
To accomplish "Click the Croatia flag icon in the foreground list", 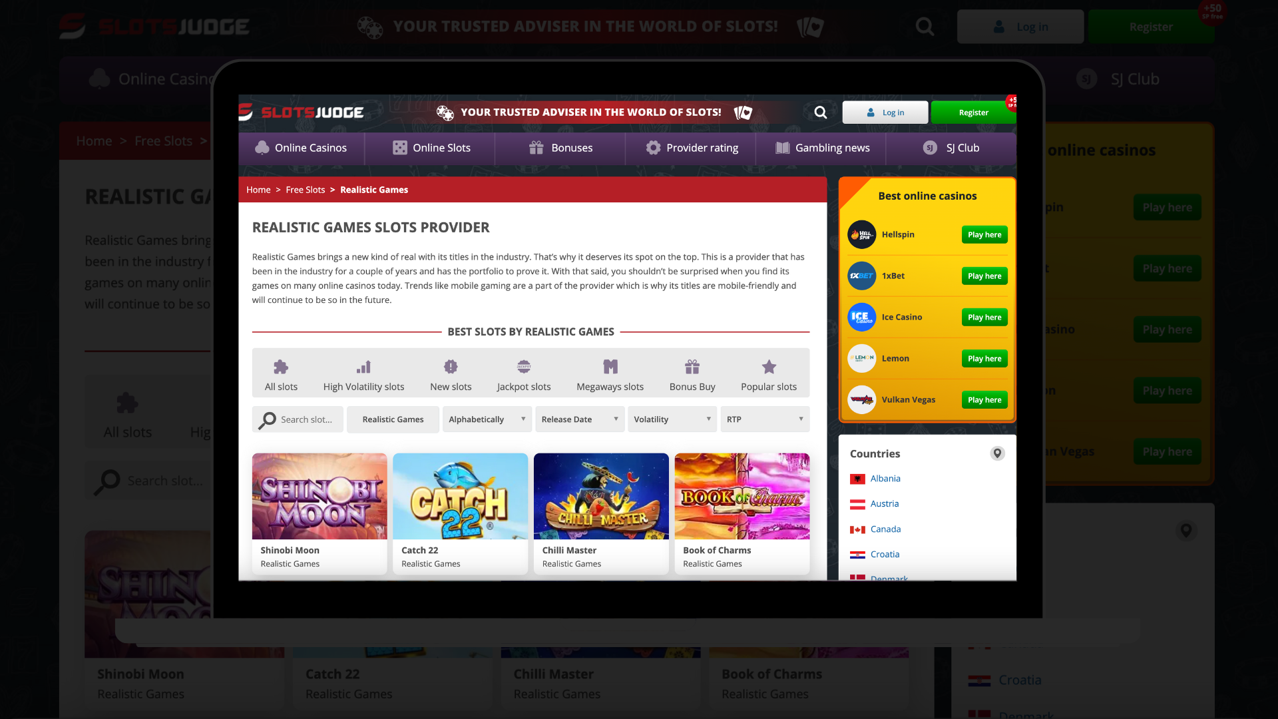I will click(857, 555).
